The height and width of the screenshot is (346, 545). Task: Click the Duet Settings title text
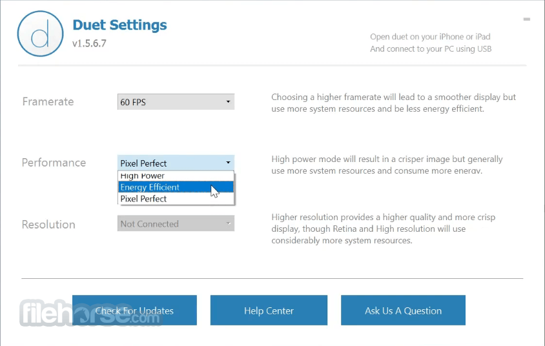pyautogui.click(x=119, y=25)
